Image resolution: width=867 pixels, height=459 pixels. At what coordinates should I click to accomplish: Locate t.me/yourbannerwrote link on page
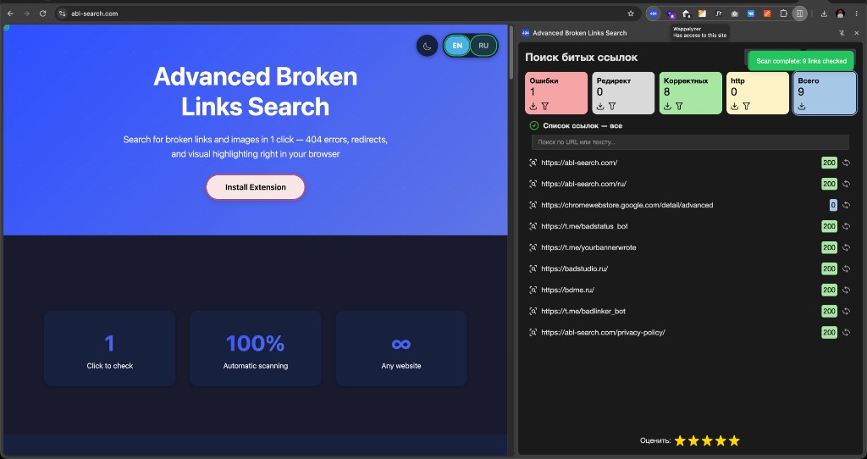533,248
